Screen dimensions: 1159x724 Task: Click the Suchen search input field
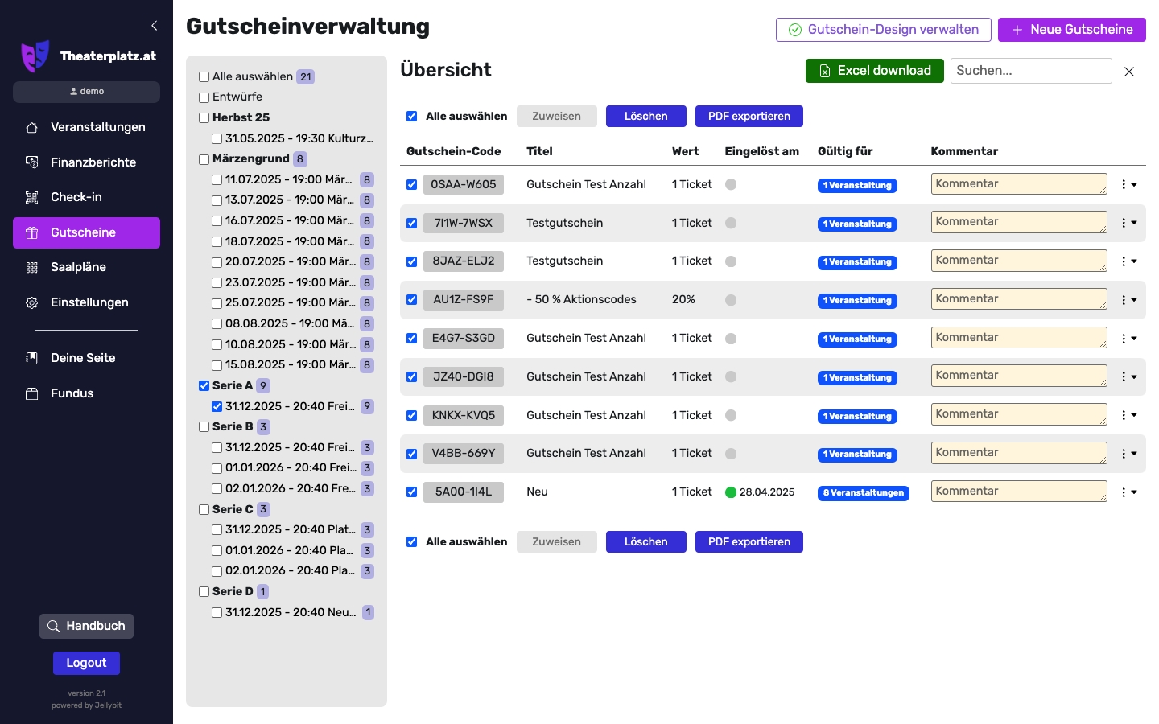tap(1030, 71)
